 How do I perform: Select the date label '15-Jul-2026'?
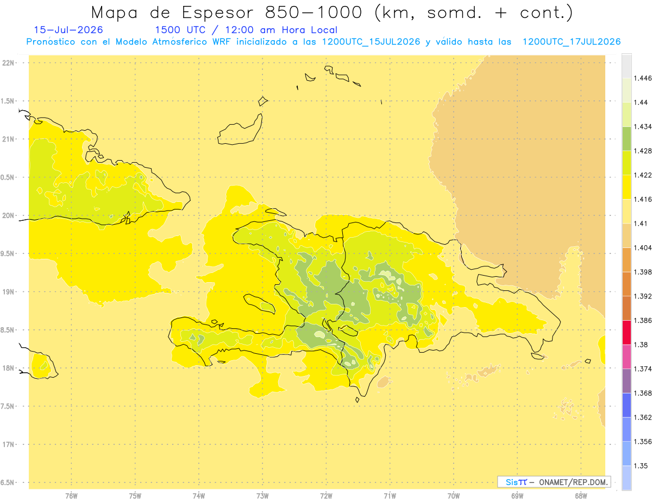[x=68, y=30]
